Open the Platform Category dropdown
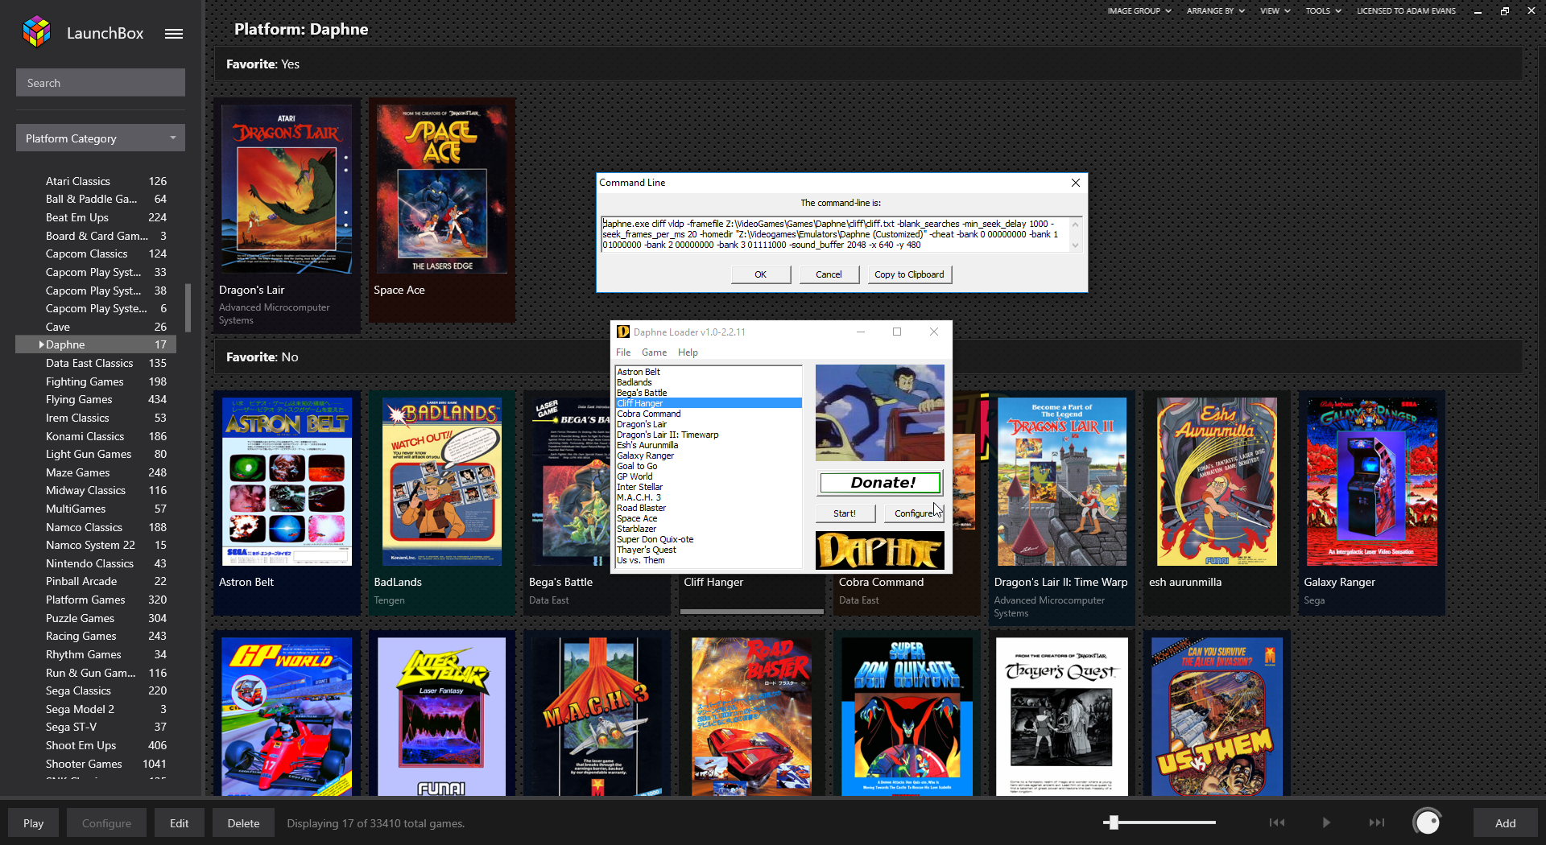 tap(101, 138)
